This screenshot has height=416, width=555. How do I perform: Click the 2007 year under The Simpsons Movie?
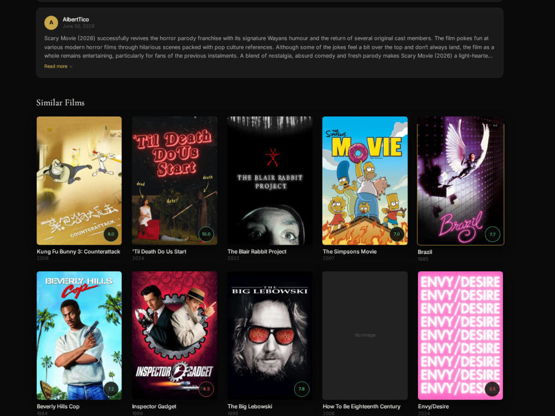pyautogui.click(x=329, y=258)
